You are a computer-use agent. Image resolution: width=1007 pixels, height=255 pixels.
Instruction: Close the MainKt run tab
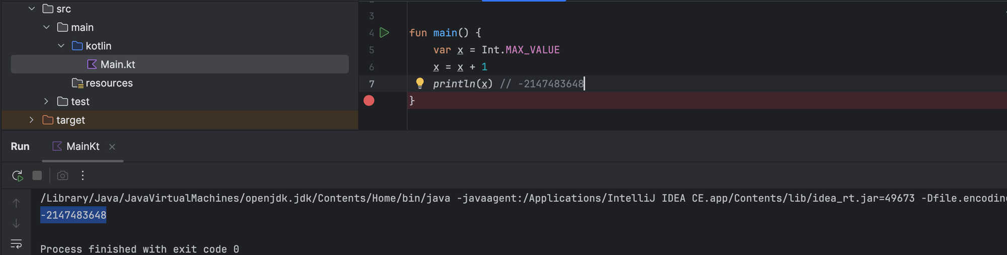[x=112, y=147]
